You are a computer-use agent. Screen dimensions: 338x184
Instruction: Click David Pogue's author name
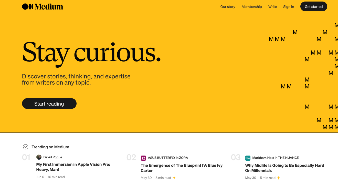[52, 157]
